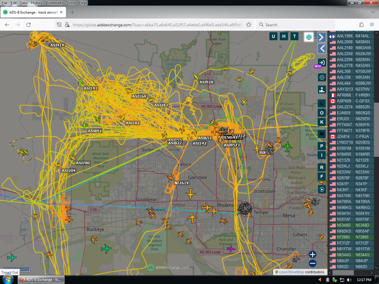Open the Edit menu
The image size is (379, 284).
[x=14, y=3]
